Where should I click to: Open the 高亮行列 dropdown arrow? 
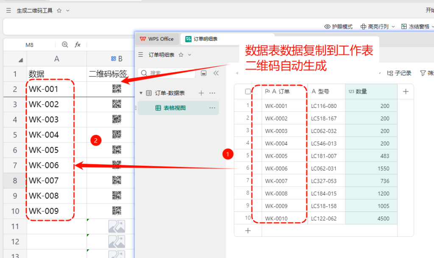[393, 27]
